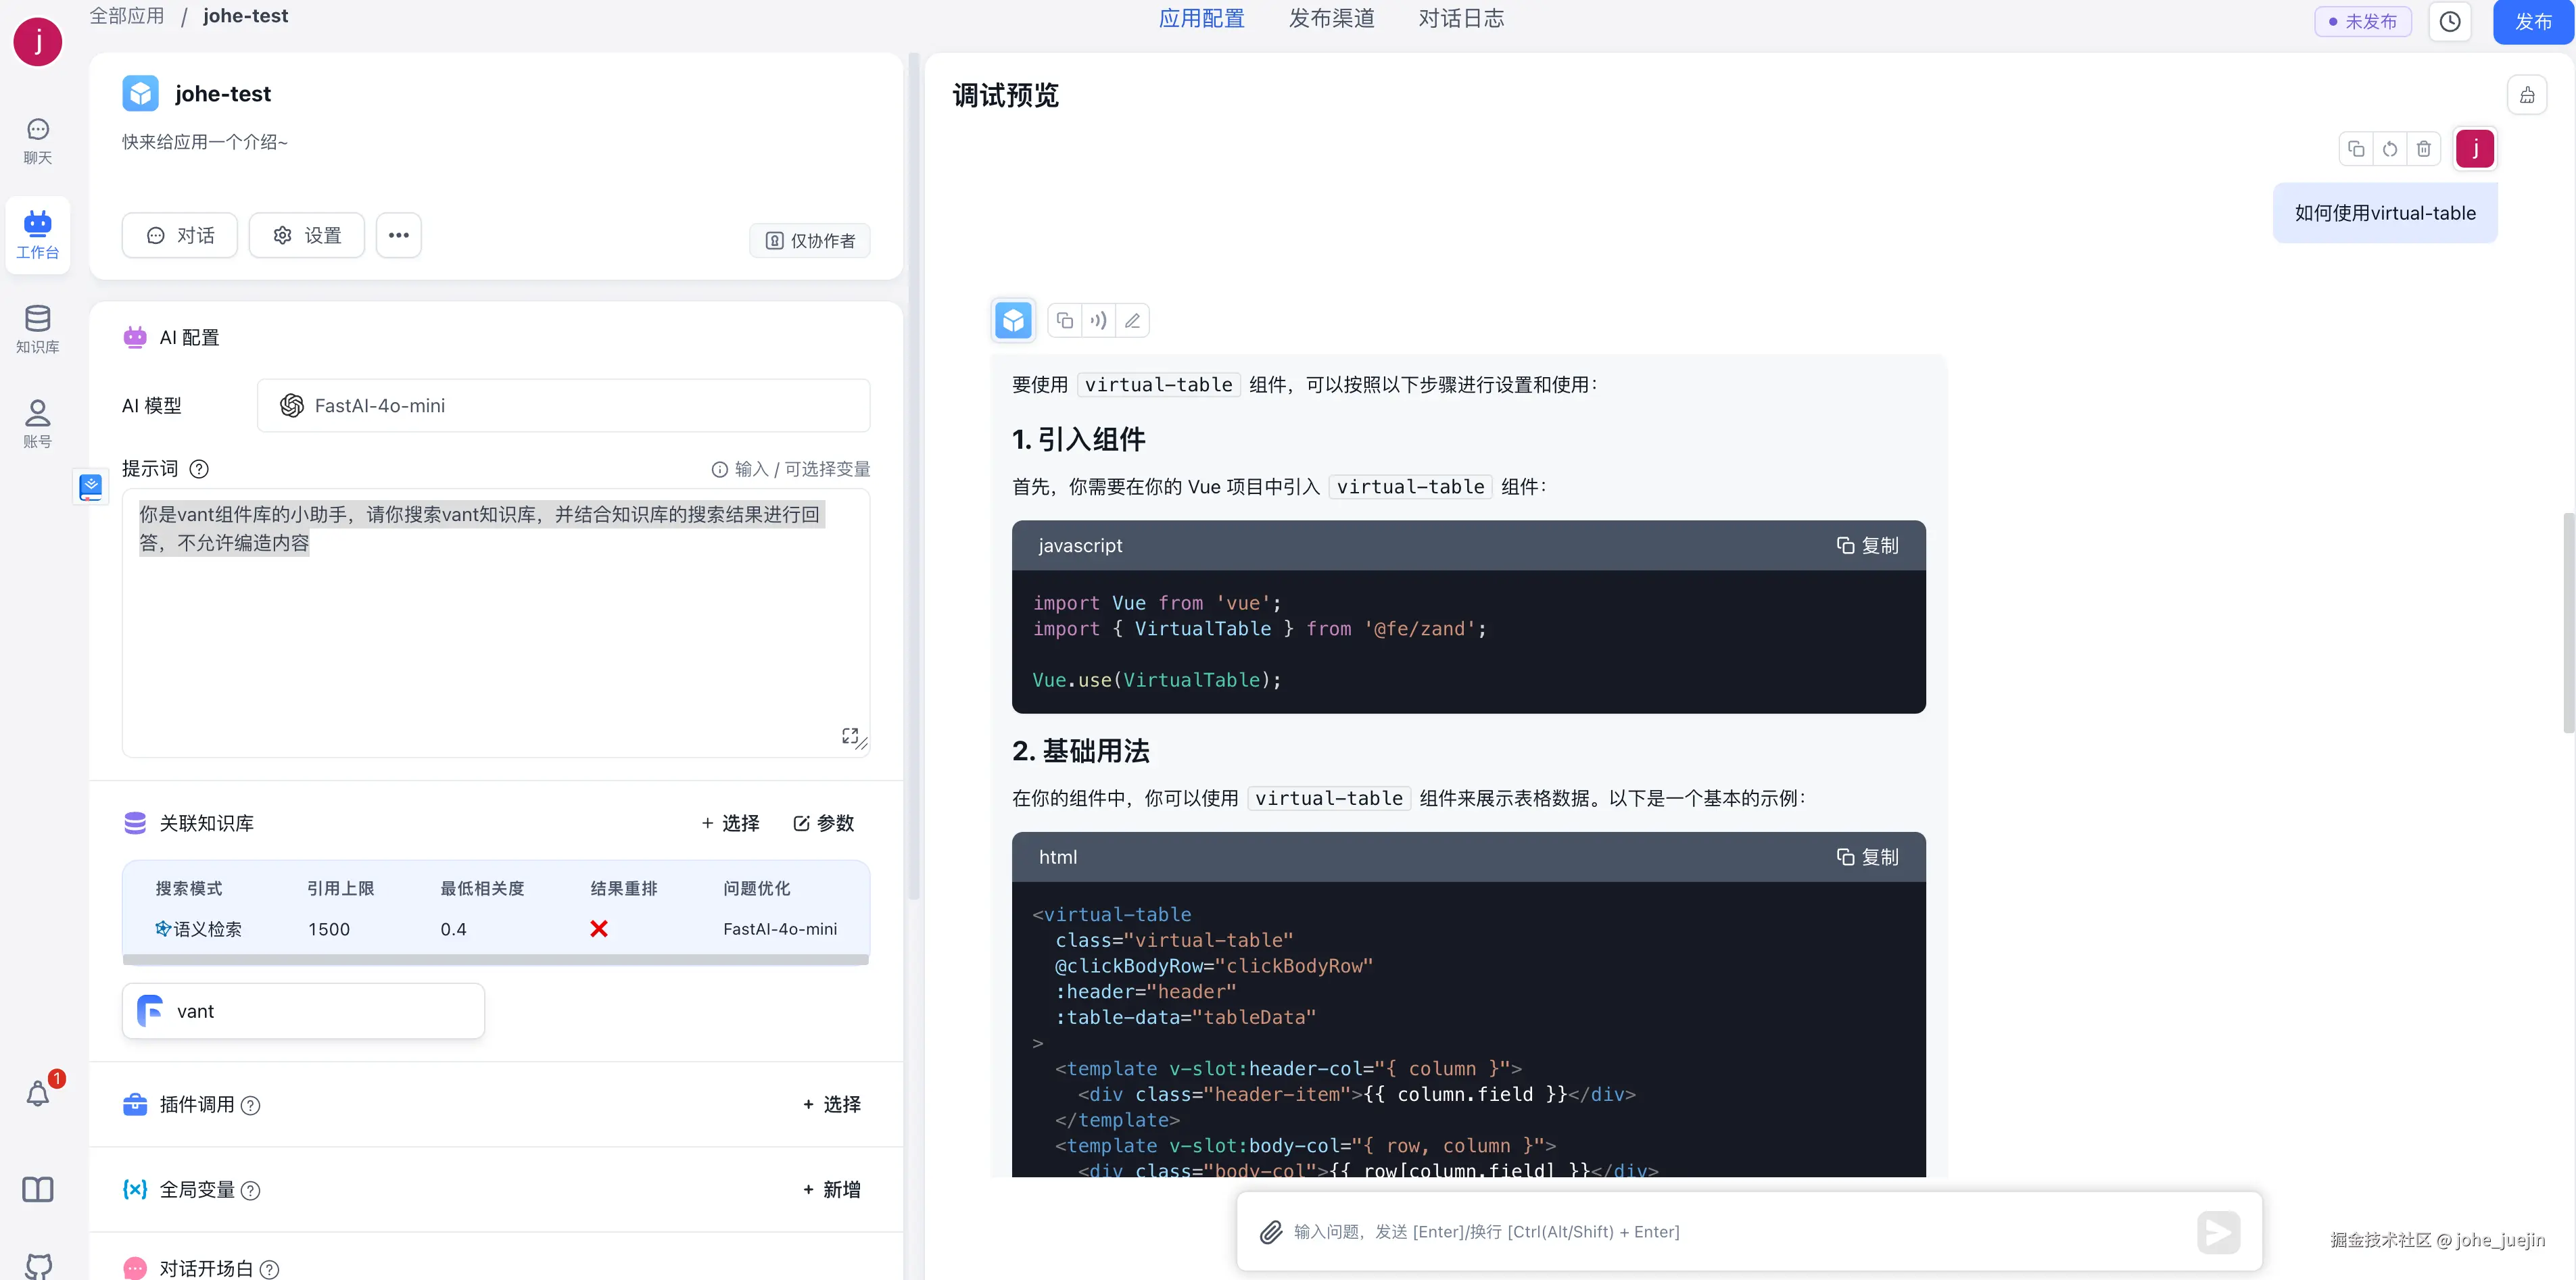The height and width of the screenshot is (1280, 2576).
Task: Click the notification bell icon
Action: pos(38,1094)
